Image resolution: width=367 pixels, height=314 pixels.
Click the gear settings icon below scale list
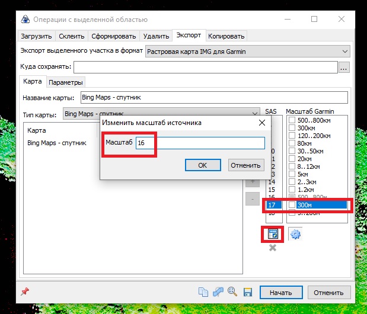tap(295, 234)
